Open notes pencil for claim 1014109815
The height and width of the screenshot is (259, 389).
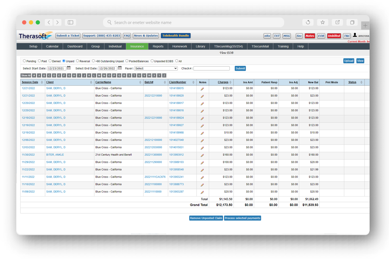[202, 89]
